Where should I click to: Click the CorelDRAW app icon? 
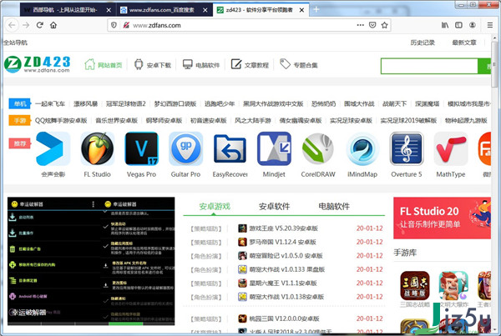pos(318,148)
